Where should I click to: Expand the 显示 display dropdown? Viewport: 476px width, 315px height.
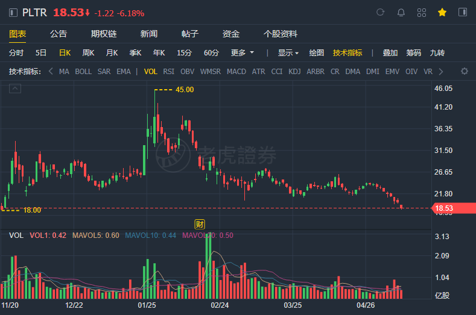pyautogui.click(x=288, y=53)
